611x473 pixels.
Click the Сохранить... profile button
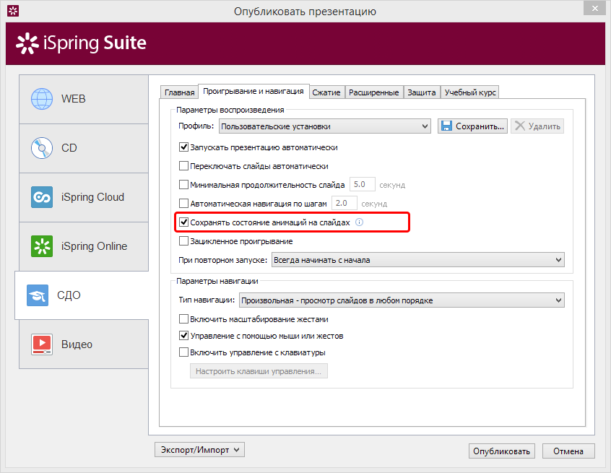(472, 126)
